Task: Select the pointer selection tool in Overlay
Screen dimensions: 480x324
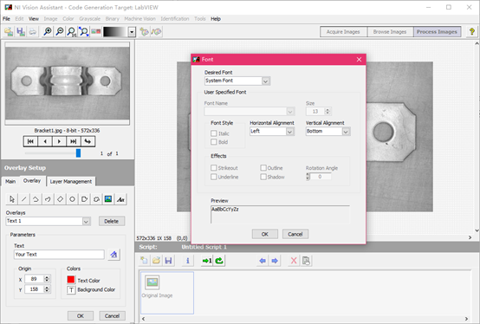Action: (x=12, y=199)
